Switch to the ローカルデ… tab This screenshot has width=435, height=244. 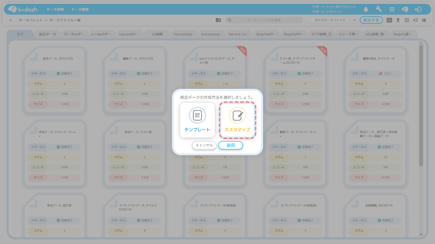(x=74, y=34)
